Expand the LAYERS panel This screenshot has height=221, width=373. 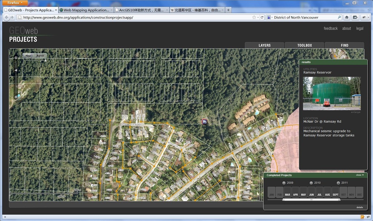(264, 45)
